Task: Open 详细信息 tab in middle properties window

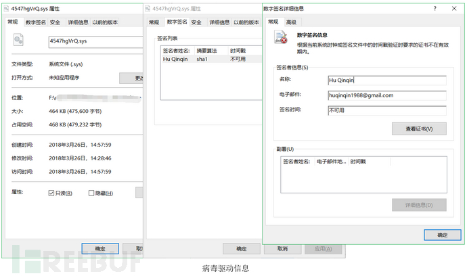Action: pyautogui.click(x=218, y=22)
